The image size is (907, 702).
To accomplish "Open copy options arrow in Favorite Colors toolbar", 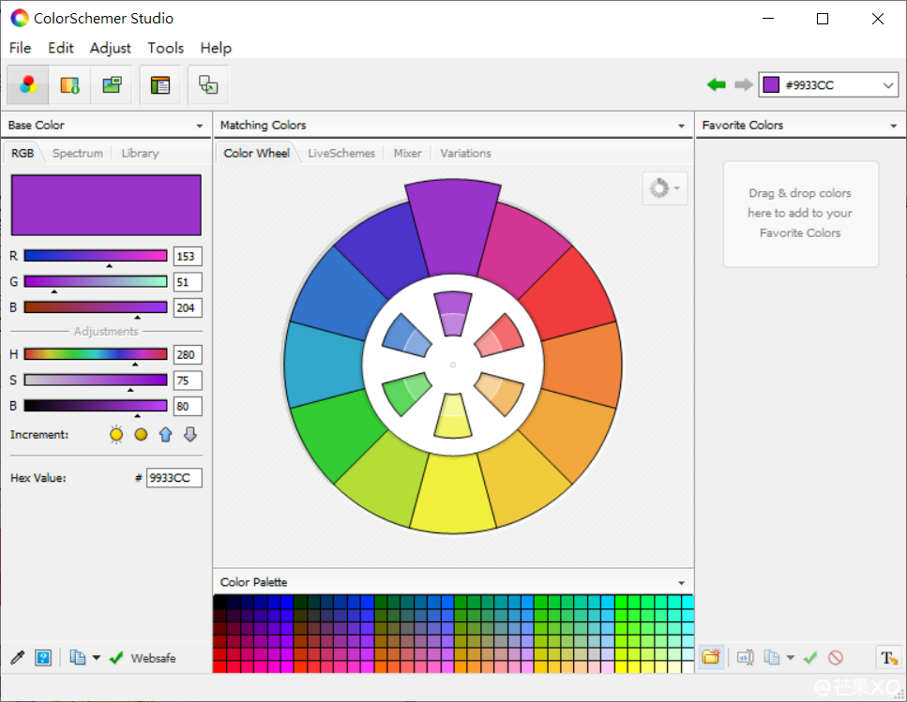I will click(x=791, y=658).
